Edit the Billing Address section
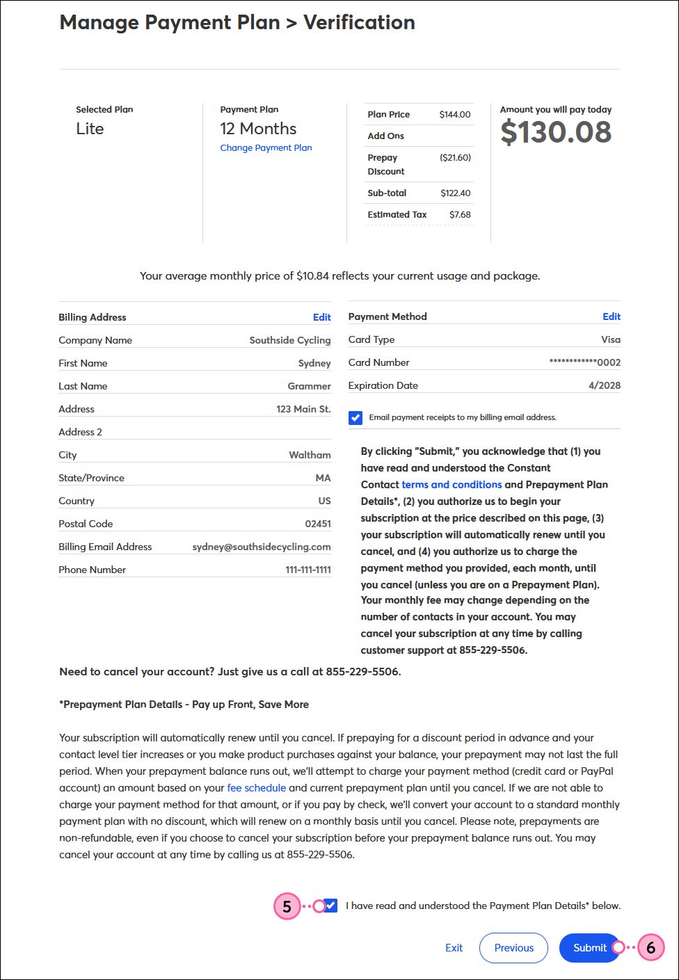 pos(322,317)
